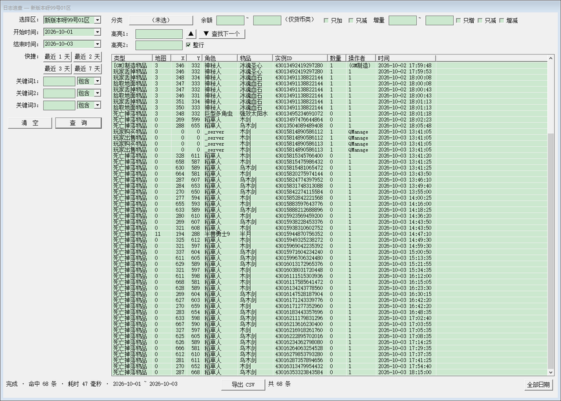Select the 巨型多角虫 log row

[330, 114]
